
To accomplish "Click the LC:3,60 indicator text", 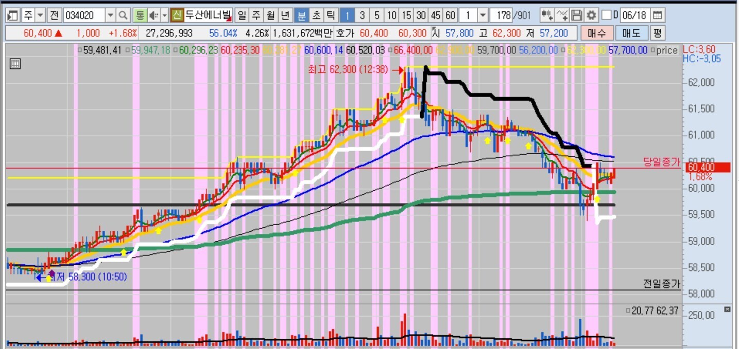I will 698,50.
